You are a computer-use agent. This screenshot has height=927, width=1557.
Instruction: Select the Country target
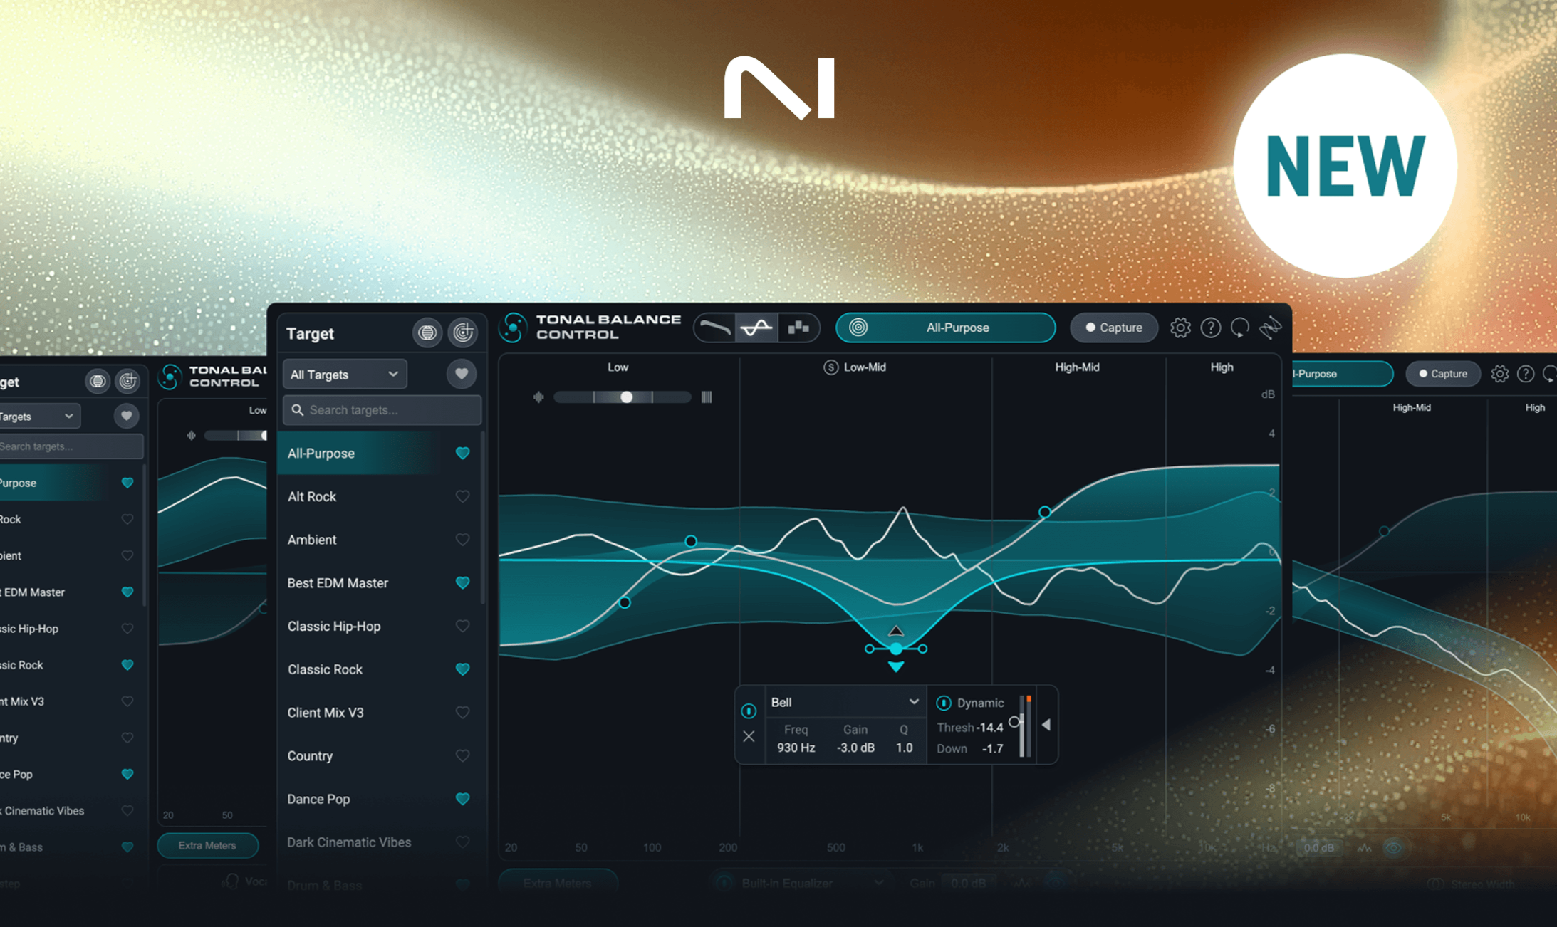[310, 755]
